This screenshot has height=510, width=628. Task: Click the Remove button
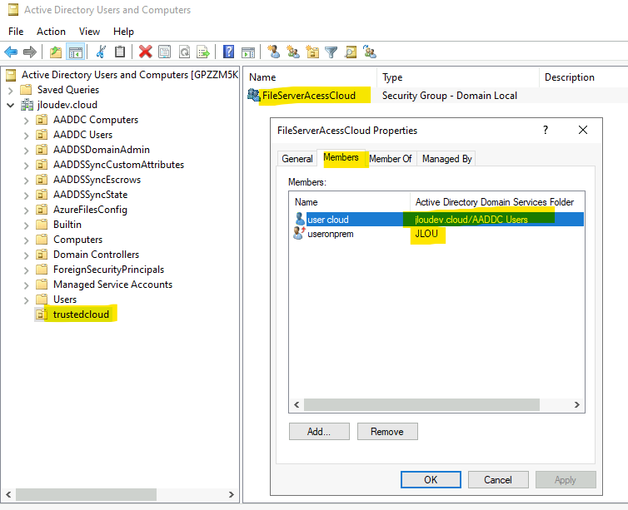click(x=387, y=431)
